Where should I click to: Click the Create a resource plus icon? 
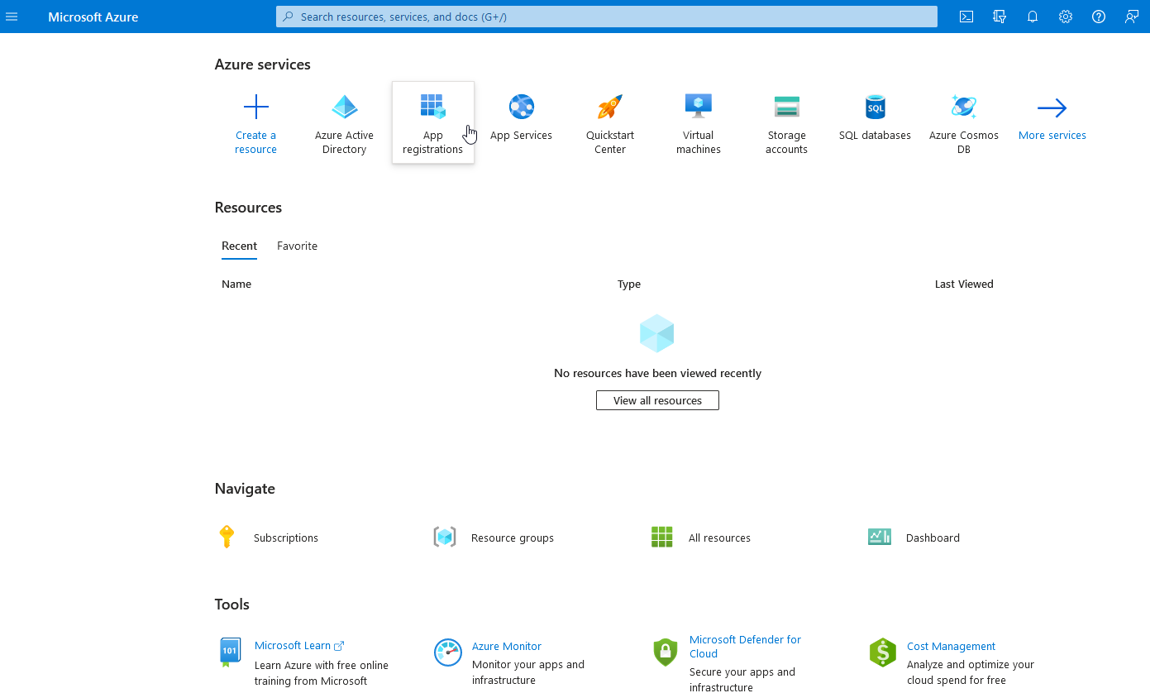pos(256,107)
